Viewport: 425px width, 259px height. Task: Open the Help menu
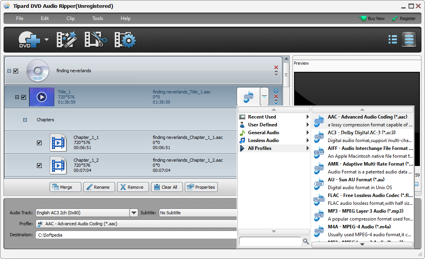coord(125,18)
